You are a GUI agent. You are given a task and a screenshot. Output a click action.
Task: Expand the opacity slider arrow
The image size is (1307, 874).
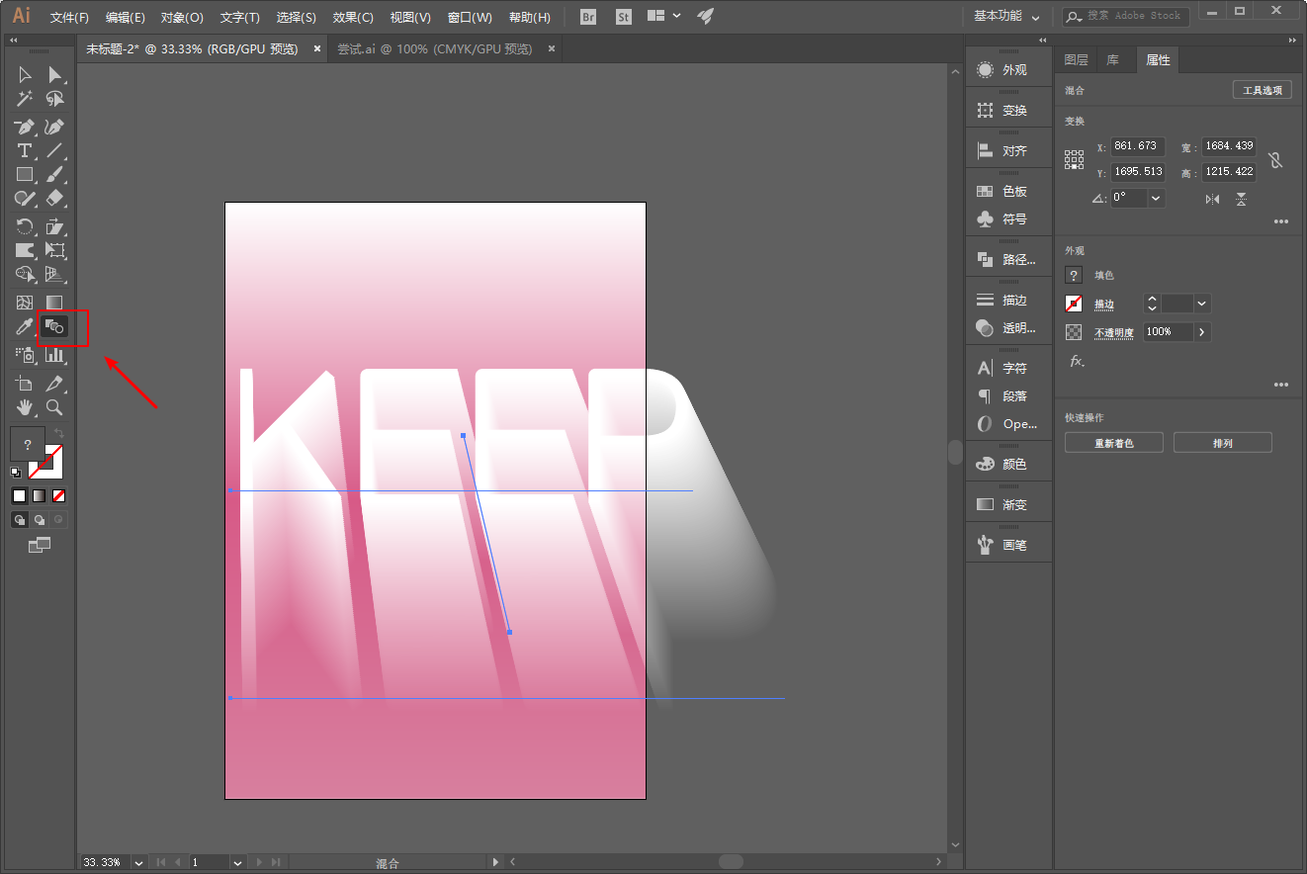click(x=1202, y=332)
